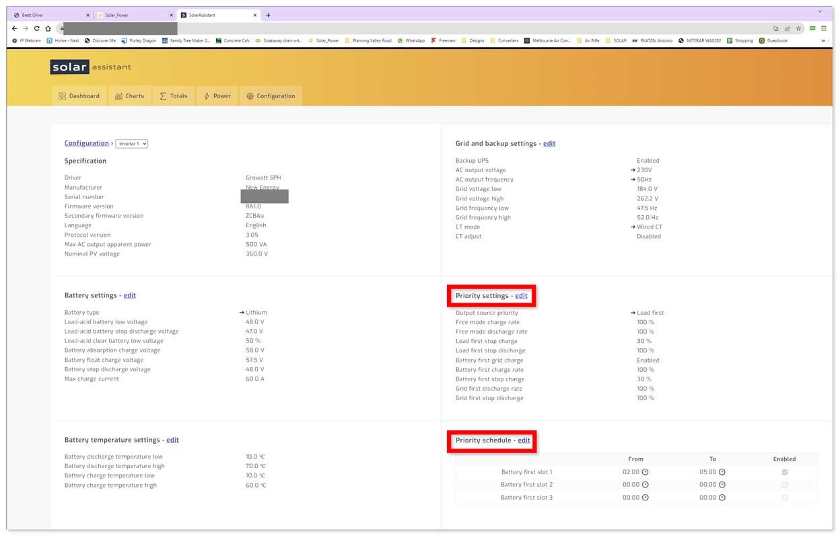Go back with the browser back arrow
The image size is (840, 538).
tap(15, 29)
